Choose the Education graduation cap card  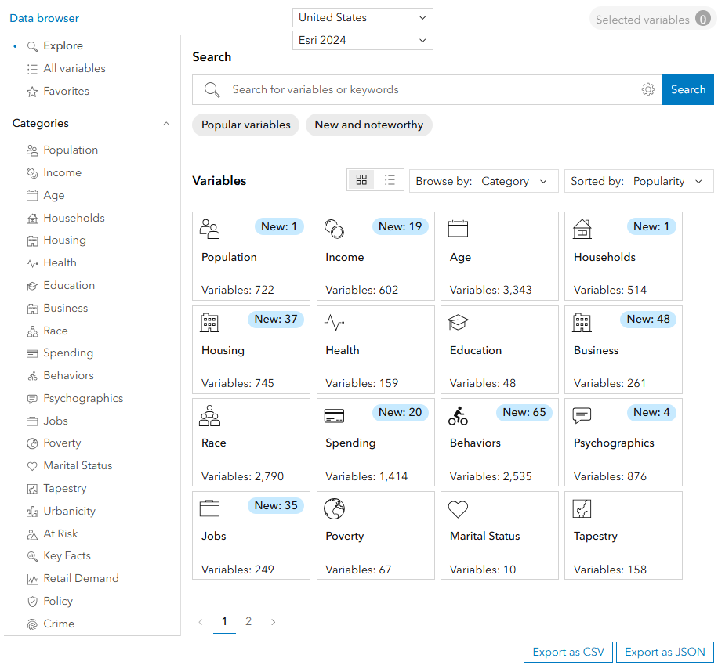point(499,349)
